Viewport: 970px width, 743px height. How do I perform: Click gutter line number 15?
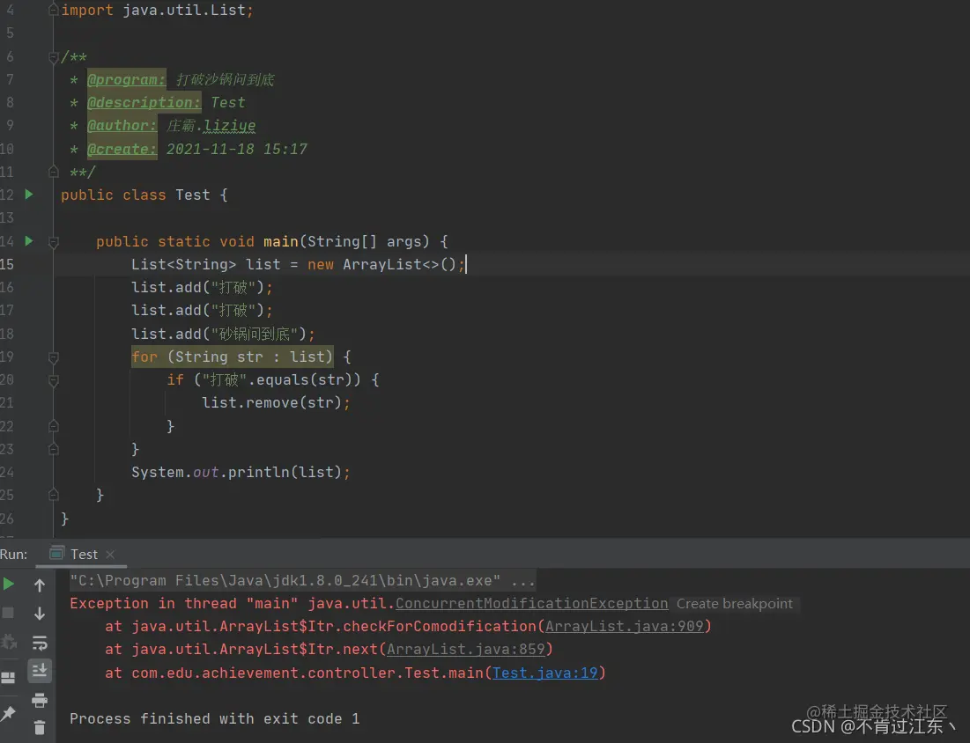[x=7, y=265]
